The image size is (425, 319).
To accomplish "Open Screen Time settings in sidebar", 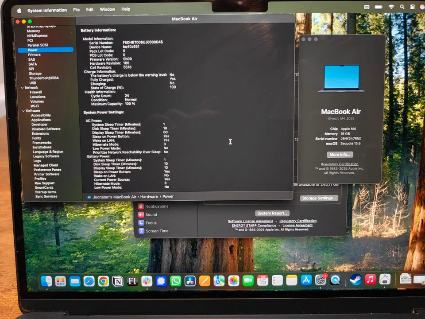I will pos(141,231).
